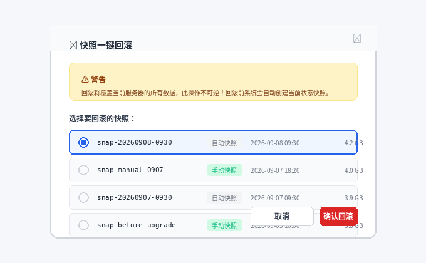This screenshot has height=263, width=426.
Task: Click the 自动快照 tag on snap-20260907-0930
Action: (224, 198)
